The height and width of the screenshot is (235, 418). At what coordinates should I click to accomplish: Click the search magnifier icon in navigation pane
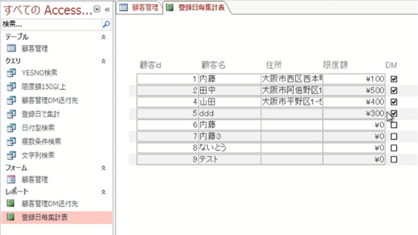[106, 24]
